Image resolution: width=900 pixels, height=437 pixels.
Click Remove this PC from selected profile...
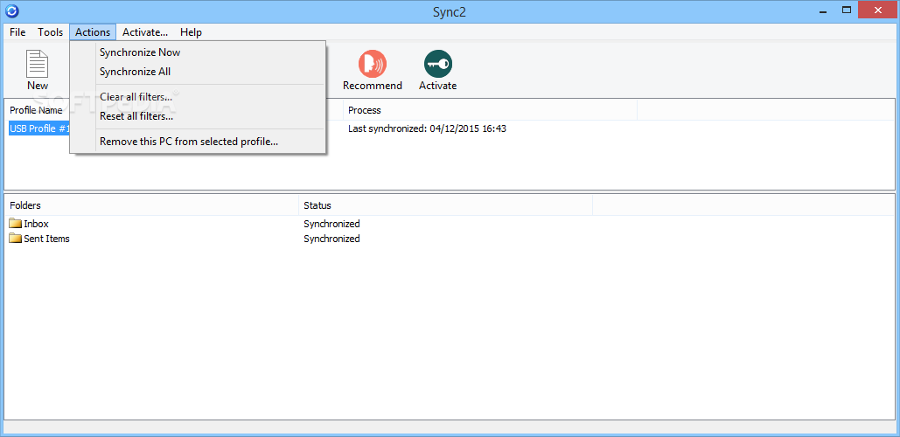coord(189,141)
